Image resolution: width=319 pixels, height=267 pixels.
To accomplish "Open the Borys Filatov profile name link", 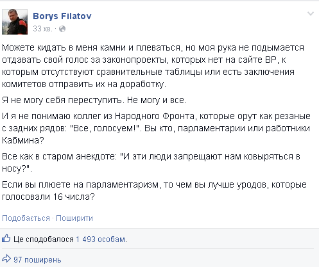I will 62,16.
